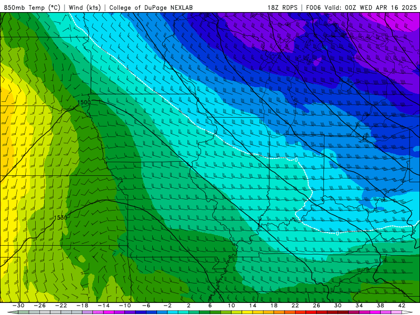Click the "6" color scale label
420x315 pixels.
click(x=210, y=306)
